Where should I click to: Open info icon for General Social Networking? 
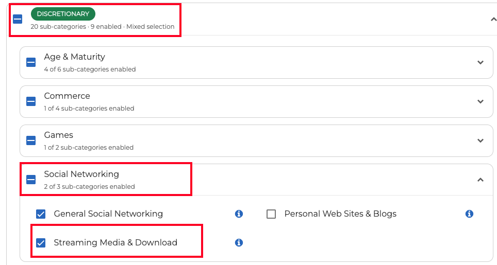[239, 214]
